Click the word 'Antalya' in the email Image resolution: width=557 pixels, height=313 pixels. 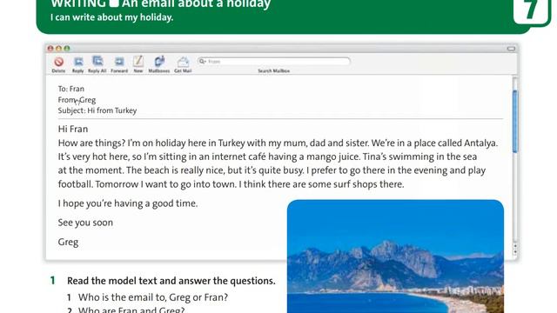pyautogui.click(x=480, y=143)
